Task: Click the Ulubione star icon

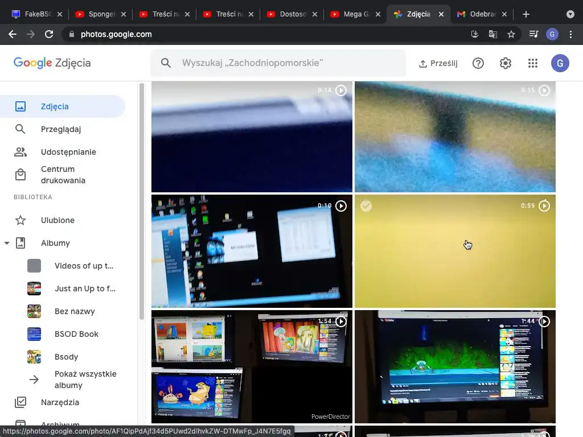Action: tap(20, 220)
